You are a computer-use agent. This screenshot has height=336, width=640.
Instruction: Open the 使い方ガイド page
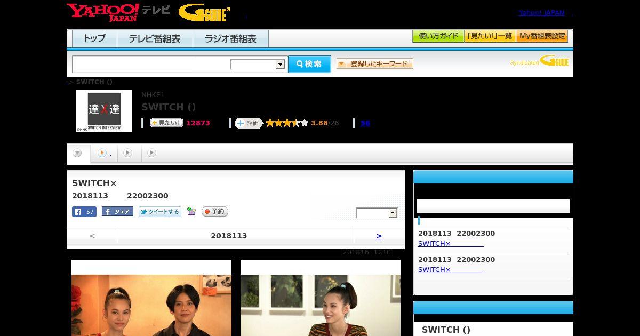438,36
